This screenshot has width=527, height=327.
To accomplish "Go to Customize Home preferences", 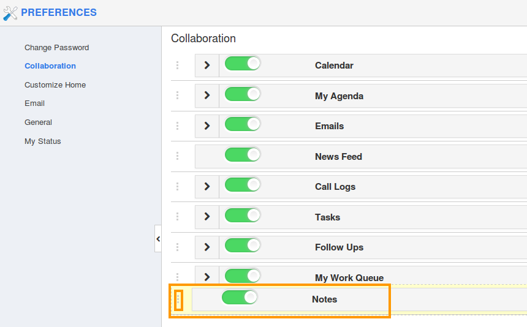I will coord(55,85).
